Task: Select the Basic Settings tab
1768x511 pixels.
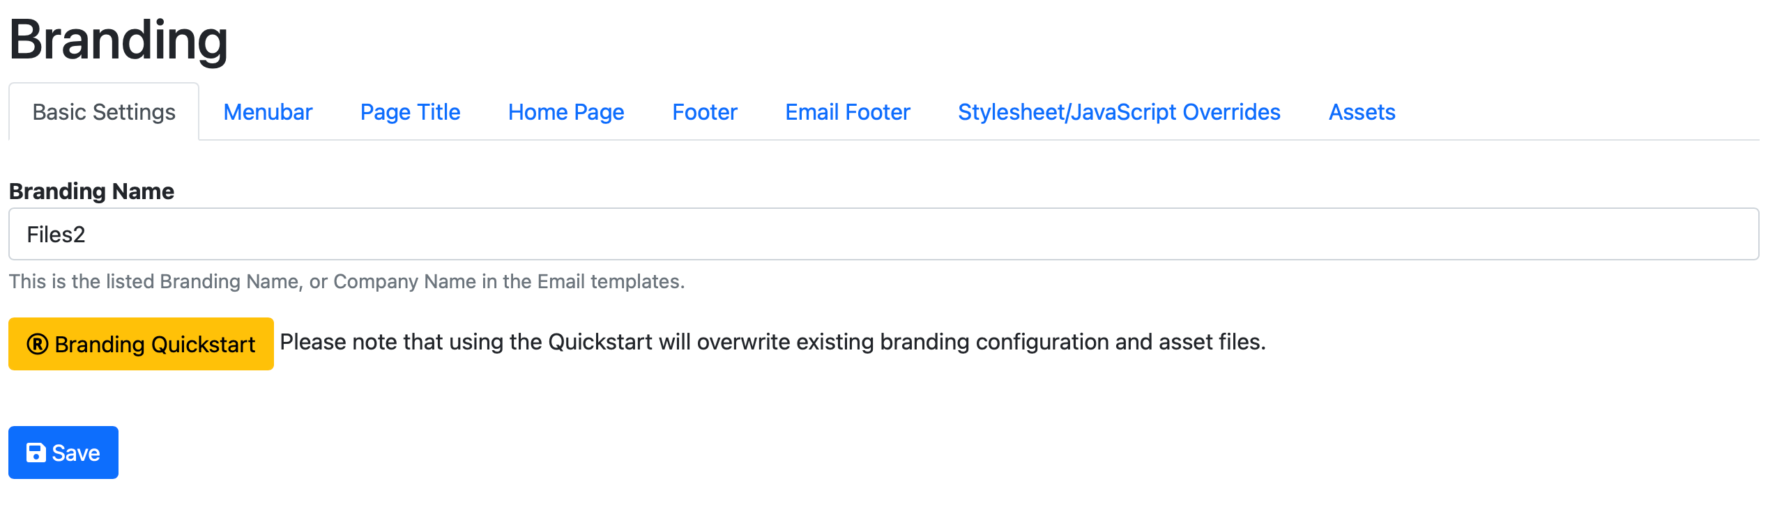Action: click(104, 112)
